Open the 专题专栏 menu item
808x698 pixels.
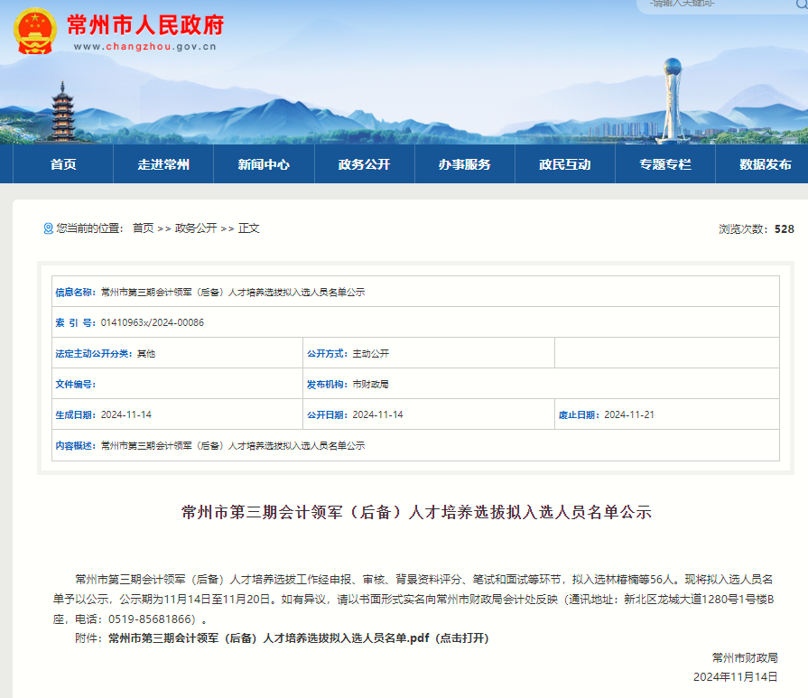tap(664, 164)
